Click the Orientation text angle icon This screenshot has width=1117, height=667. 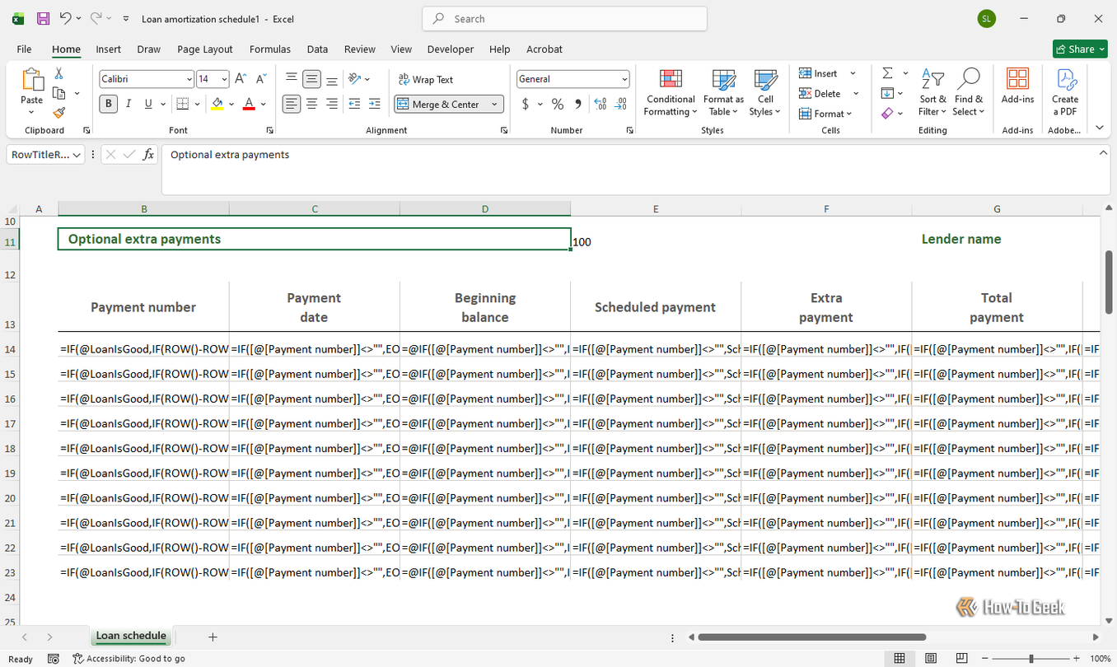[355, 79]
